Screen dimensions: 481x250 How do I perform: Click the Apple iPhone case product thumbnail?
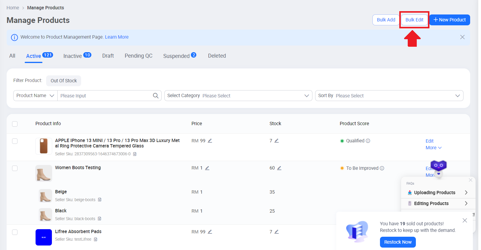pyautogui.click(x=44, y=146)
